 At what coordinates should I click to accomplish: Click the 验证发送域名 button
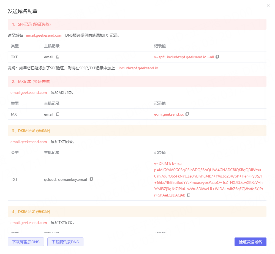click(x=250, y=242)
